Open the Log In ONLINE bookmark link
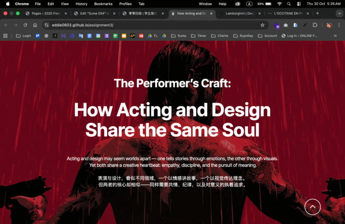This screenshot has height=224, width=345. click(299, 35)
